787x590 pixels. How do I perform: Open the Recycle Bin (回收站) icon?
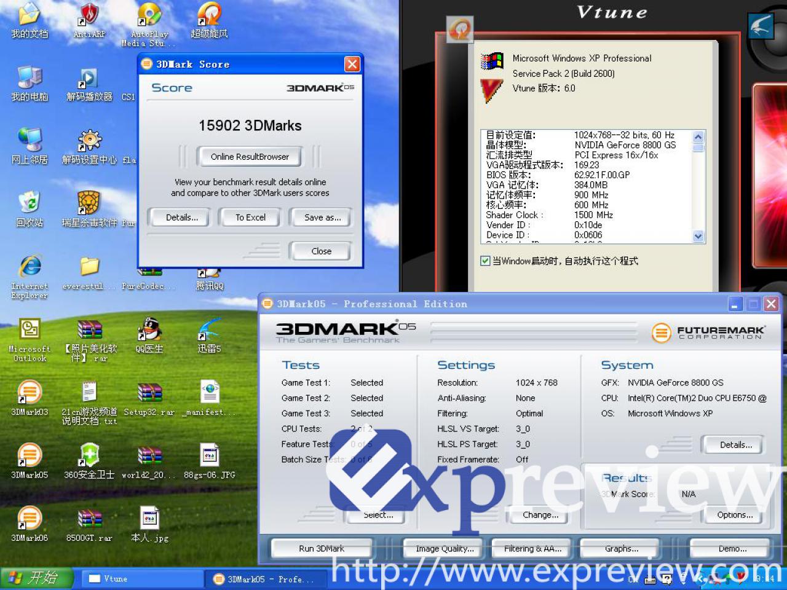[29, 210]
